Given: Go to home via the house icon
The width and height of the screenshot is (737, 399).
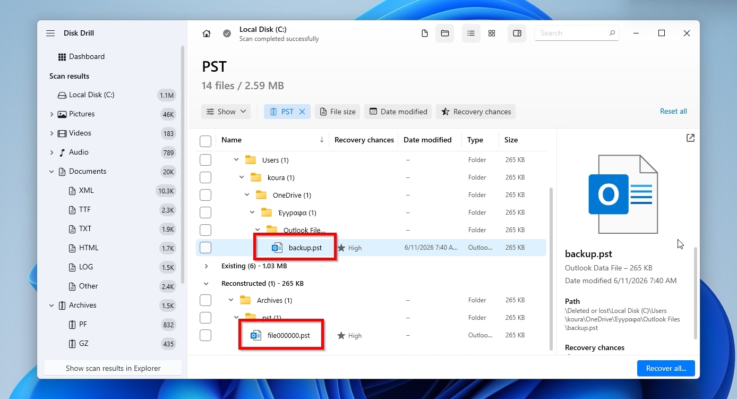Looking at the screenshot, I should coord(207,33).
